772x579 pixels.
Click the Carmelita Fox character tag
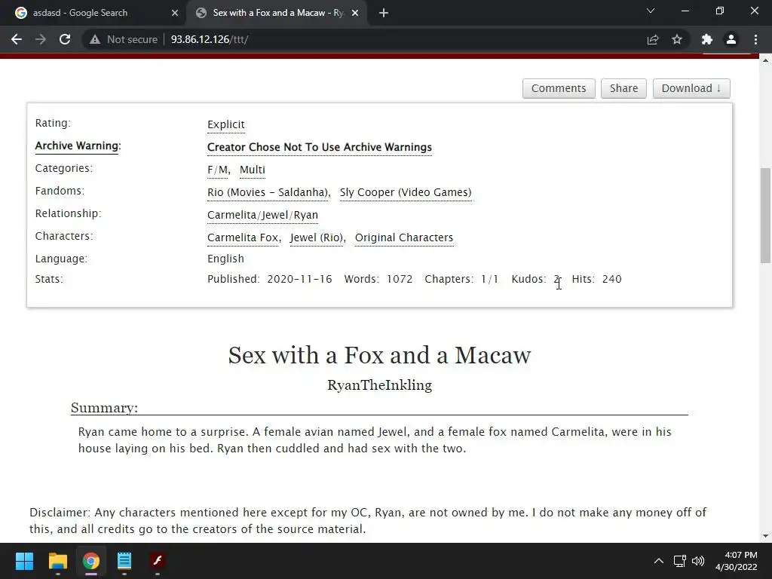pyautogui.click(x=243, y=237)
